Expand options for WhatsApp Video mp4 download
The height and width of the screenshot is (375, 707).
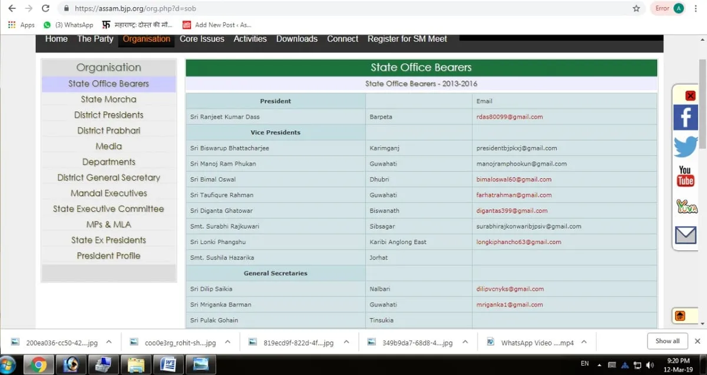tap(584, 341)
